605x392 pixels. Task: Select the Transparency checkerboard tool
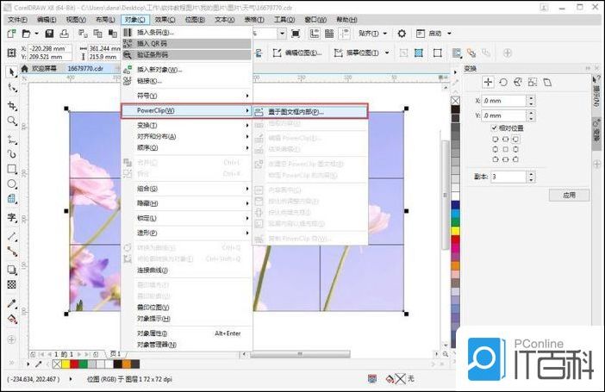click(12, 285)
